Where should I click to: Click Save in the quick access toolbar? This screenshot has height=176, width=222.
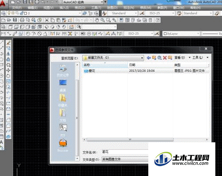[x=25, y=2]
